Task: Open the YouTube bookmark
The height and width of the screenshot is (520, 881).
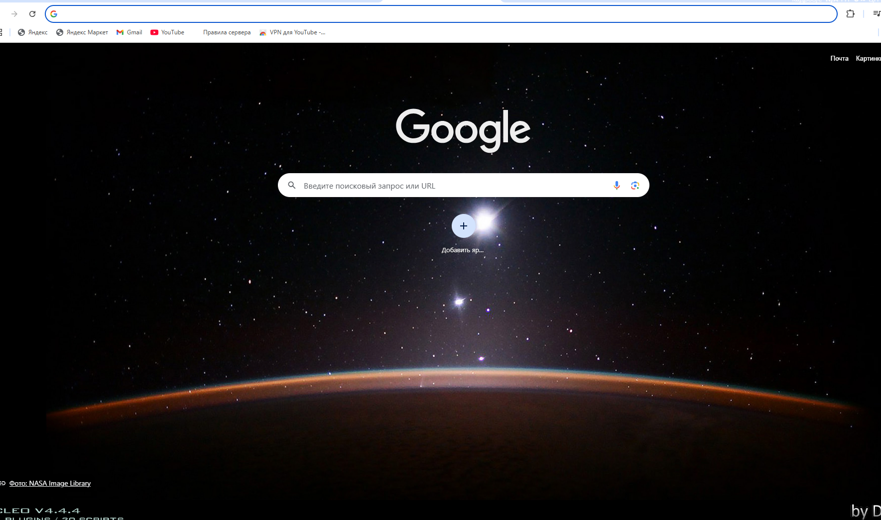Action: click(x=167, y=32)
